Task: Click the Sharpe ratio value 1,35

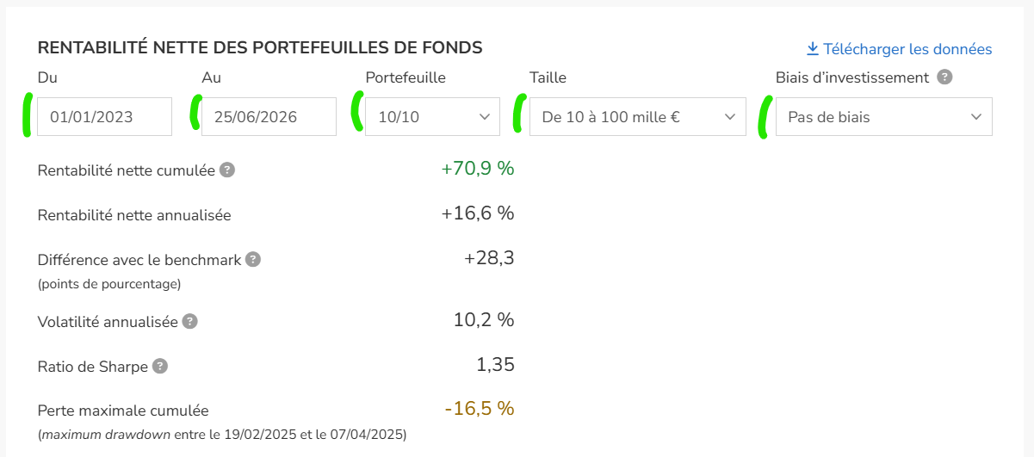Action: 495,365
